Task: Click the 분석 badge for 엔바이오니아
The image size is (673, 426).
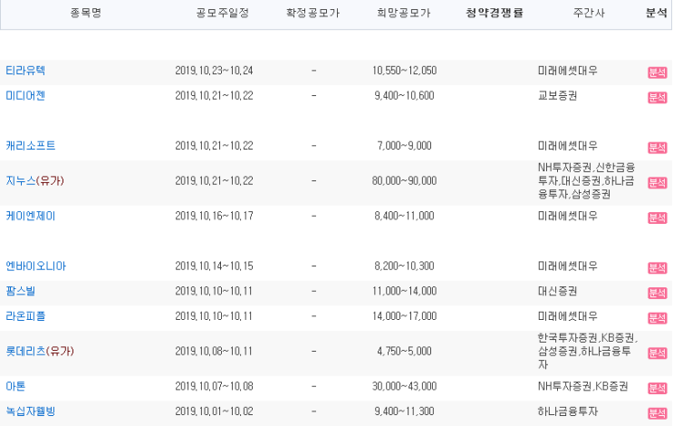Action: point(657,268)
